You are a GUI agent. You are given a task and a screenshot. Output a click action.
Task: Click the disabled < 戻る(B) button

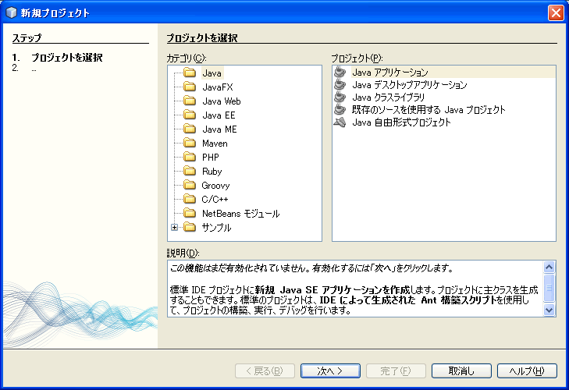[265, 370]
